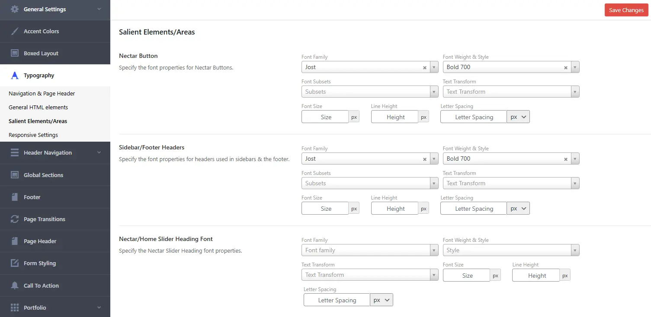Click the General Settings gear icon
This screenshot has width=651, height=317.
tap(15, 9)
